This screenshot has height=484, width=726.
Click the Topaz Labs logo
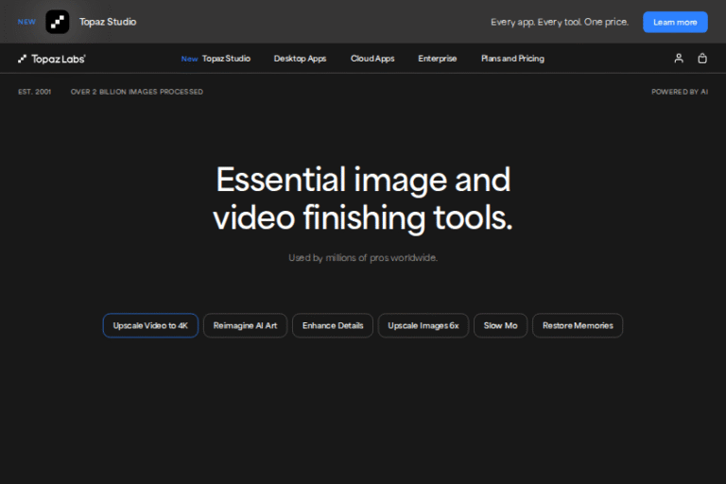[51, 59]
